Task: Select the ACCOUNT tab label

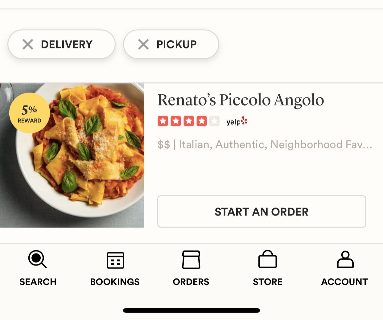Action: [x=344, y=282]
